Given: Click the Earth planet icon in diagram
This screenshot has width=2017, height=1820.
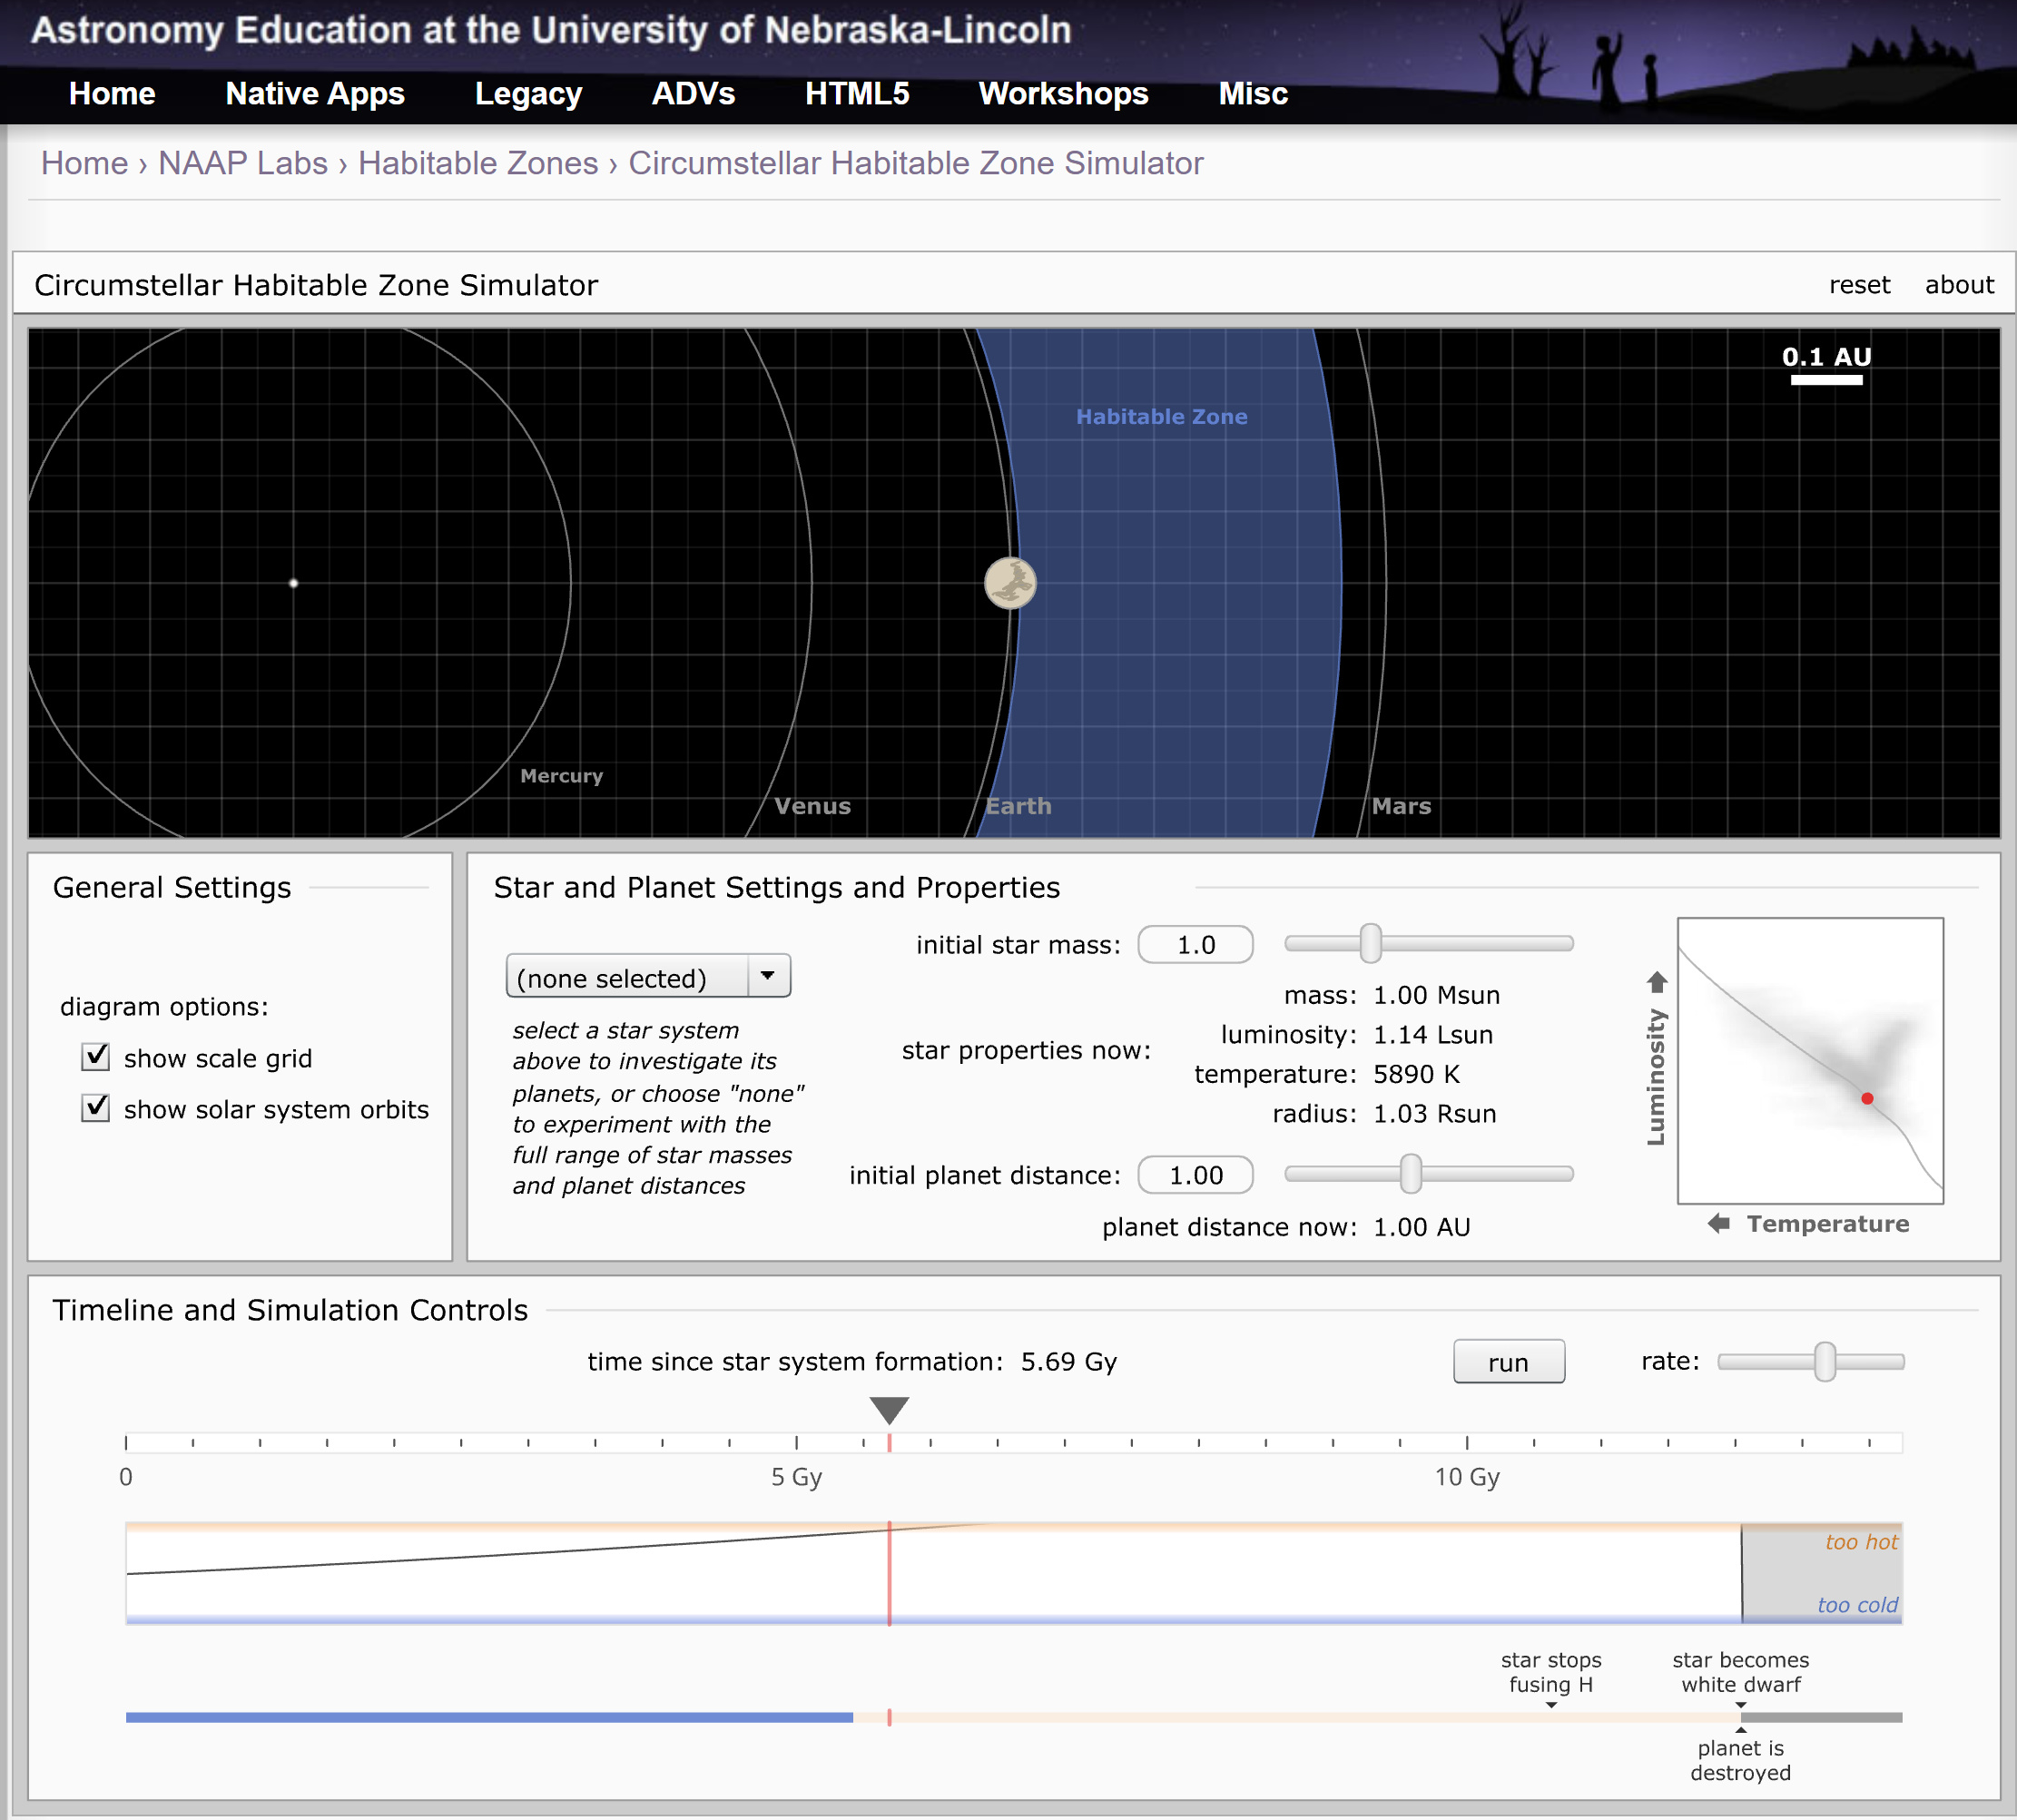Looking at the screenshot, I should [x=1010, y=583].
